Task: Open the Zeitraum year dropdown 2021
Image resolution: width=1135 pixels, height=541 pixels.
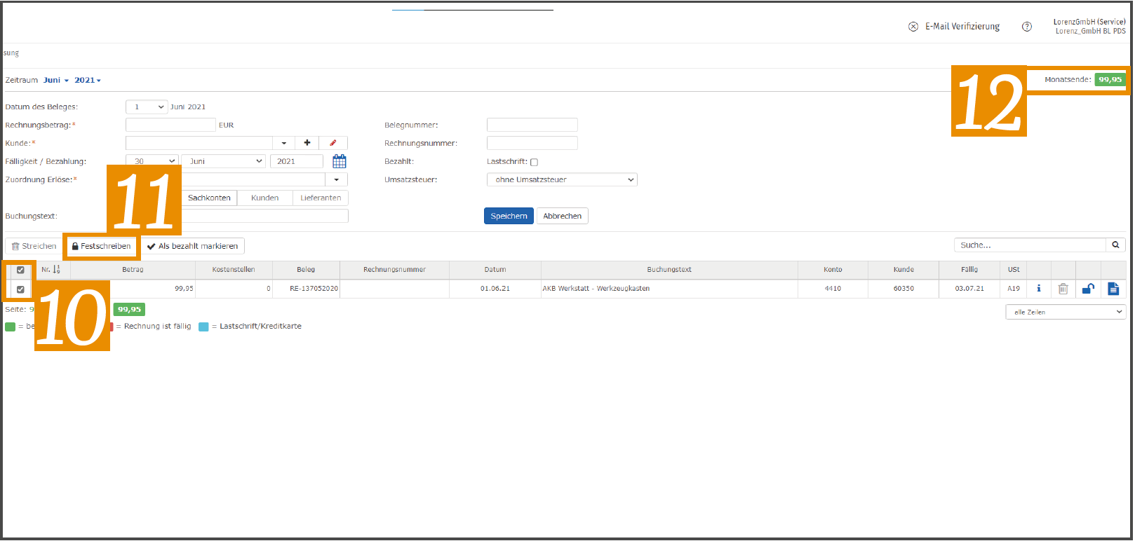Action: 88,80
